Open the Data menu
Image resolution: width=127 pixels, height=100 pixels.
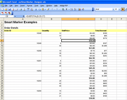click(x=42, y=6)
